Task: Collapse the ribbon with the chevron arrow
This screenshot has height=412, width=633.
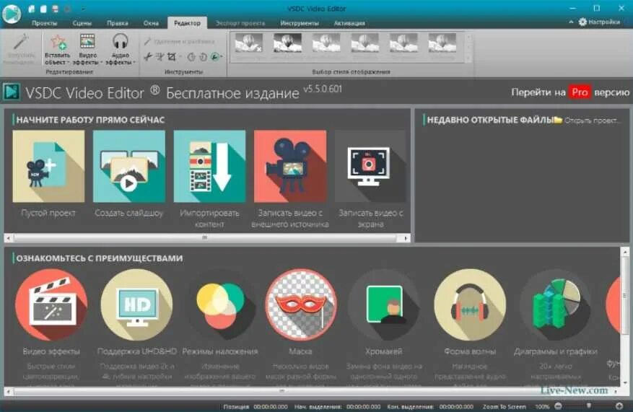Action: click(571, 22)
